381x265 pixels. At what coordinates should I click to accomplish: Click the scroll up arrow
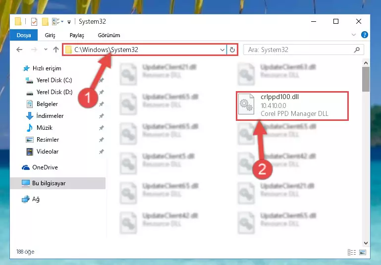366,63
